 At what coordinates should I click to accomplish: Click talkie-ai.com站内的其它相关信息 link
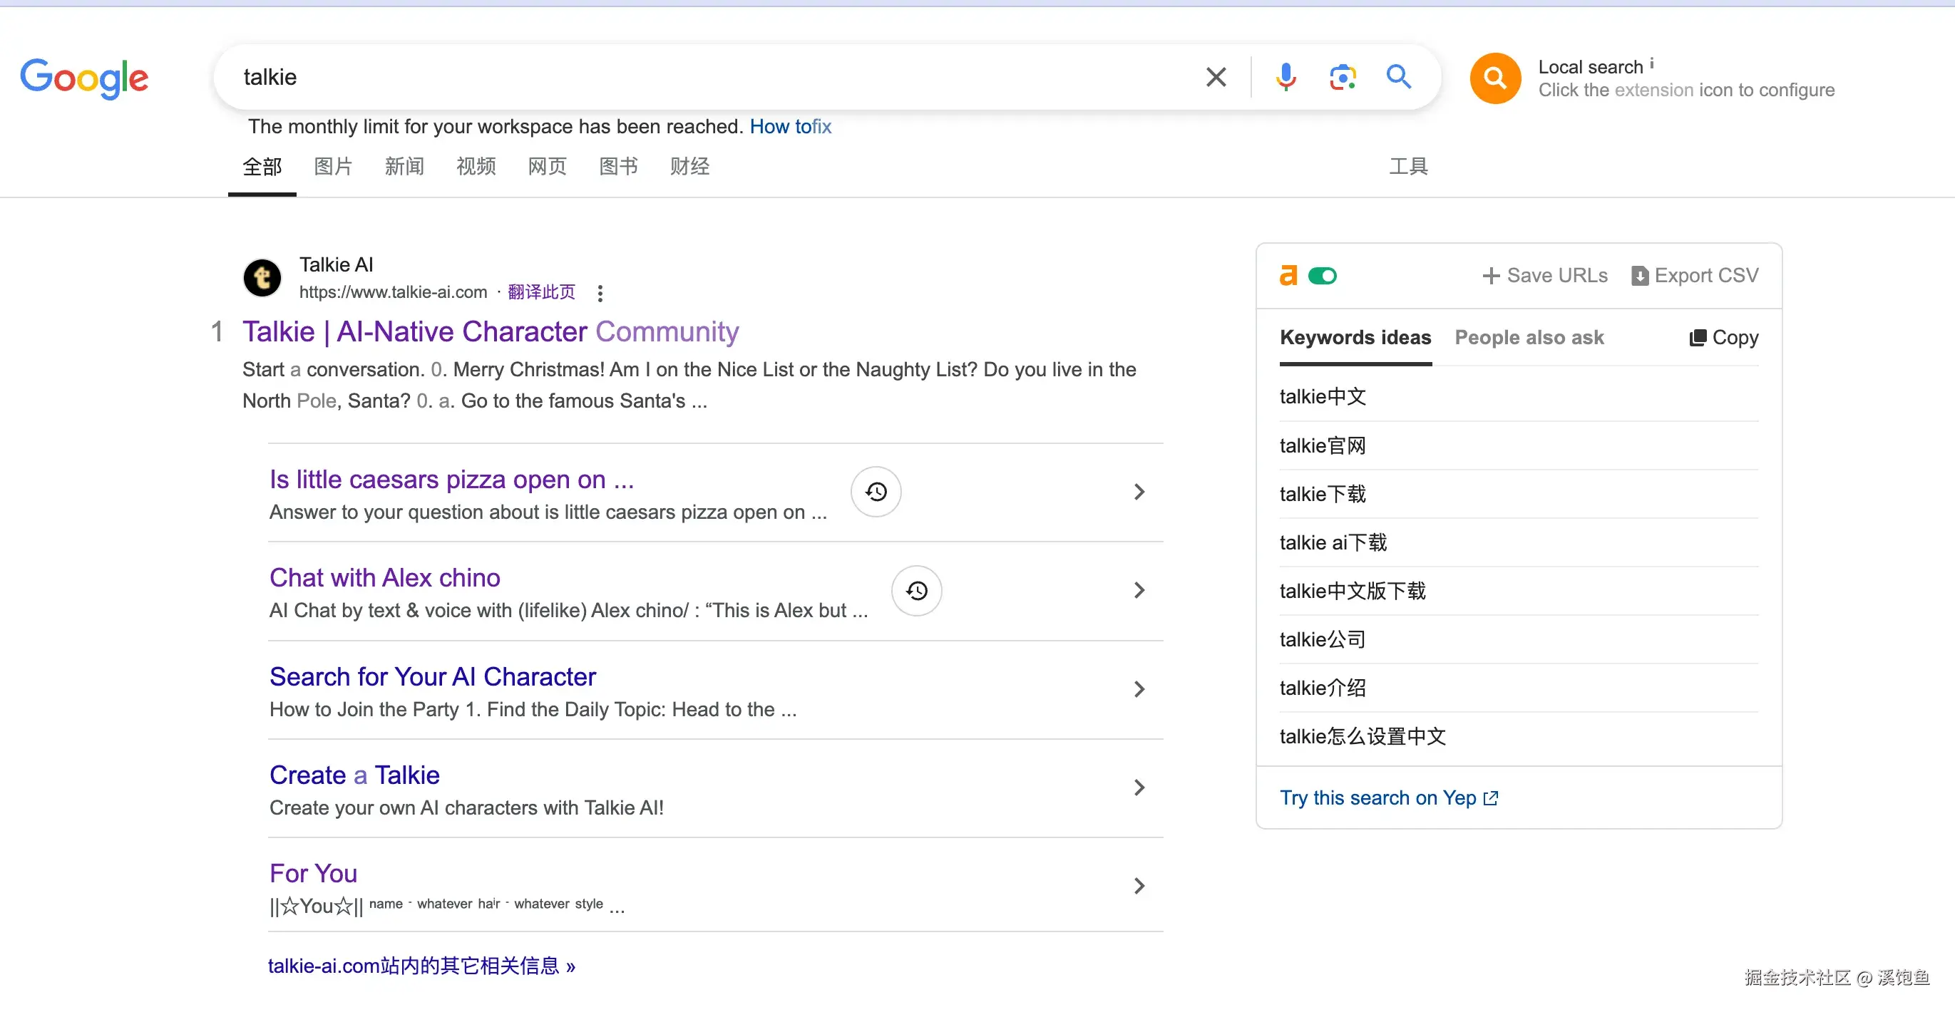[x=421, y=966]
